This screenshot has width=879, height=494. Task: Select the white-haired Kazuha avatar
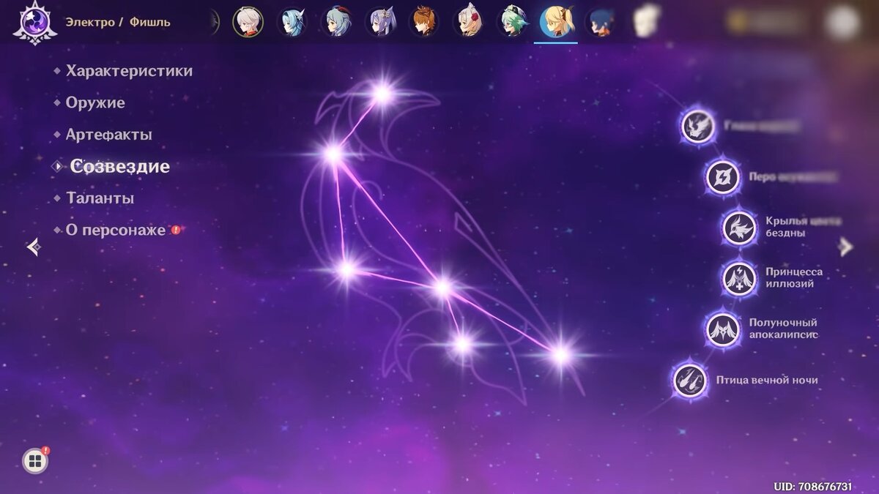(x=248, y=22)
